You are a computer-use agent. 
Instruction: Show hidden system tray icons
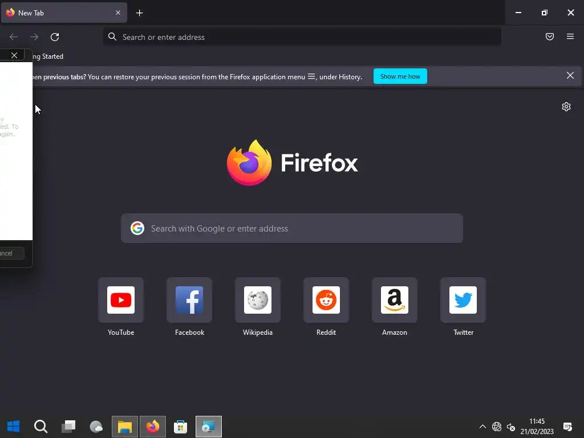[x=482, y=427]
